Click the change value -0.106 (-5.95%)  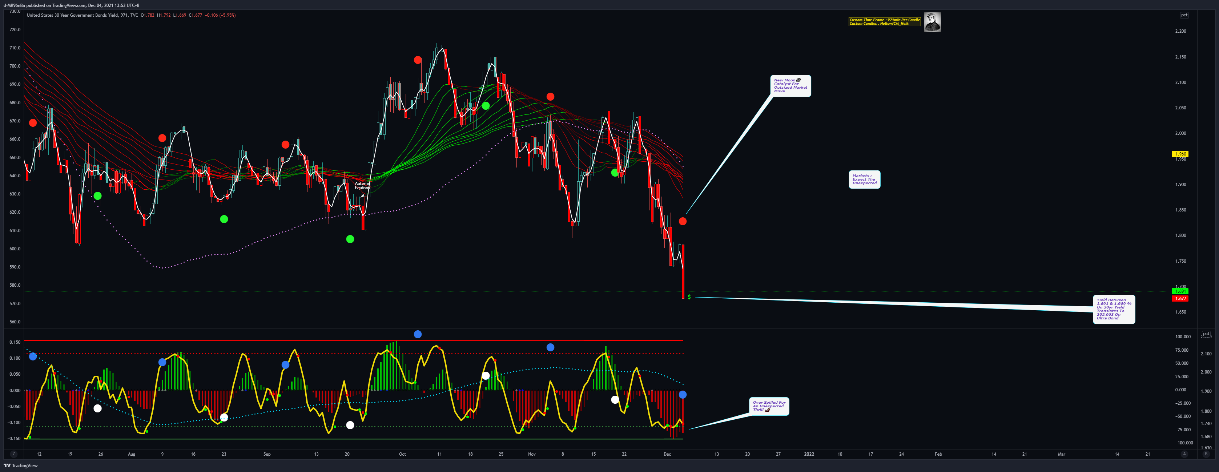tap(220, 15)
